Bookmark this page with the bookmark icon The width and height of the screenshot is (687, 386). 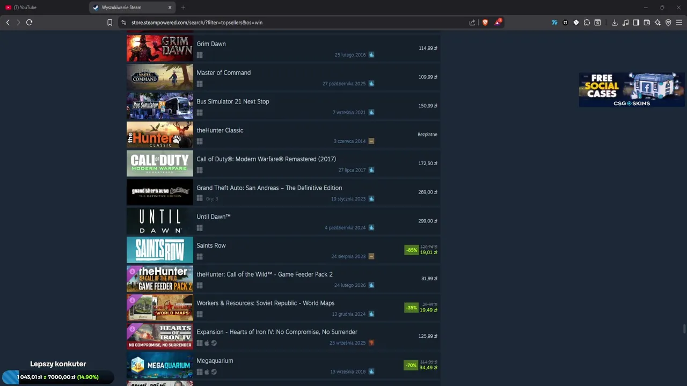(x=109, y=23)
